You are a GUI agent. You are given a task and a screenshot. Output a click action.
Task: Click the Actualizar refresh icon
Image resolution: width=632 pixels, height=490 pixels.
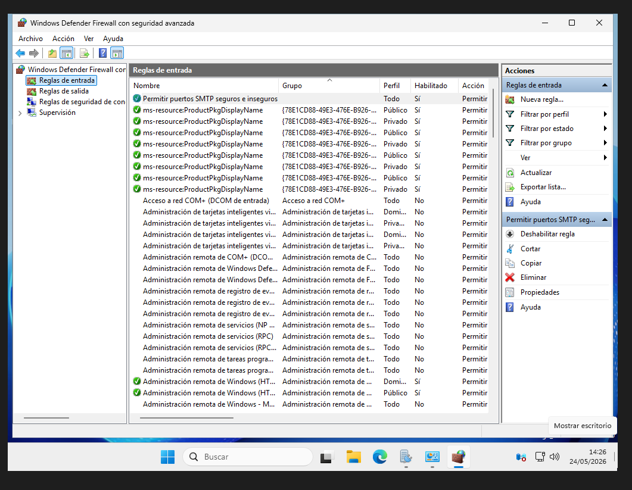pos(510,173)
